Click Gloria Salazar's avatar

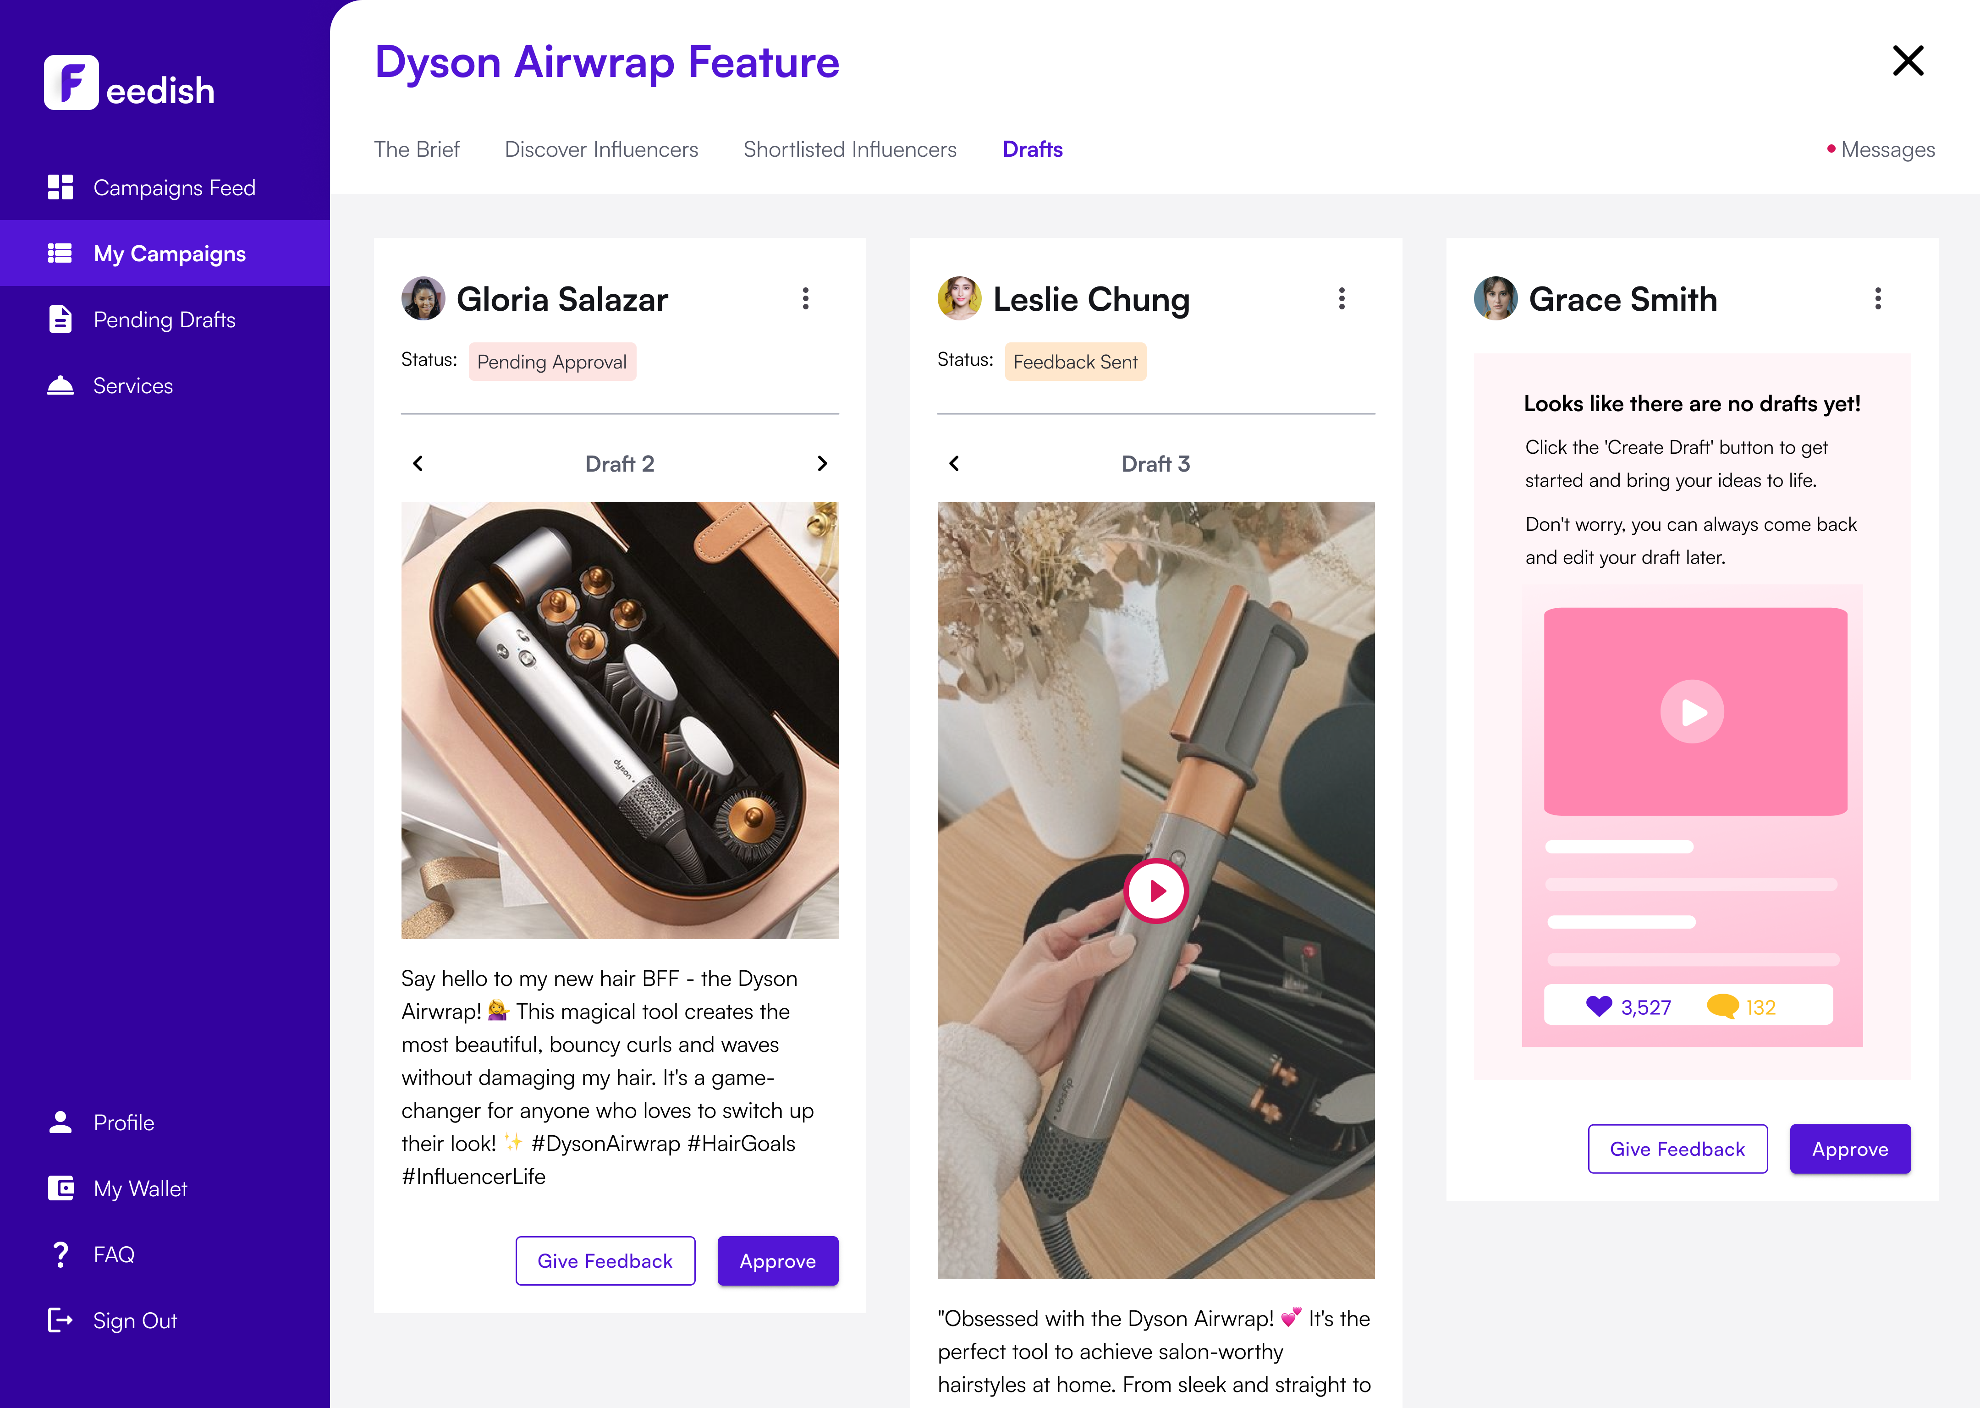tap(423, 298)
